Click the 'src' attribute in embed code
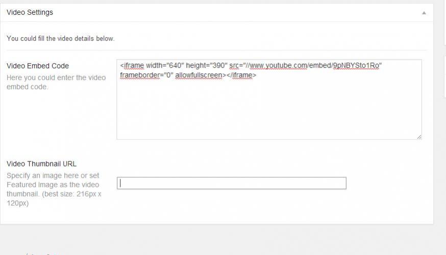 click(235, 66)
